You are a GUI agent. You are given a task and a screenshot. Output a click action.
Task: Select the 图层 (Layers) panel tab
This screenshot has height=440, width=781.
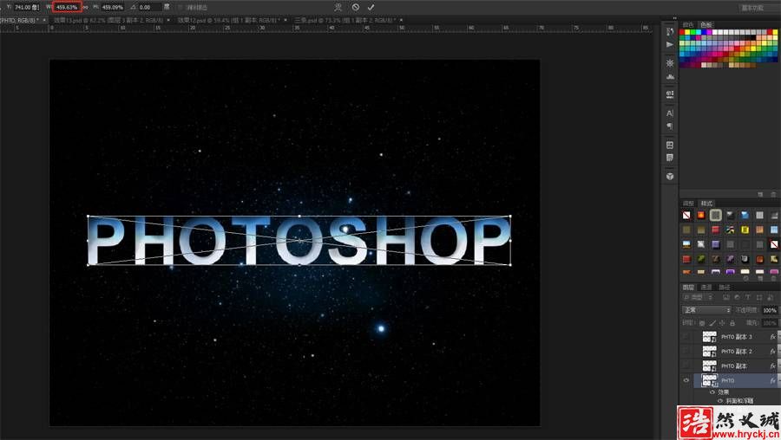click(x=688, y=288)
